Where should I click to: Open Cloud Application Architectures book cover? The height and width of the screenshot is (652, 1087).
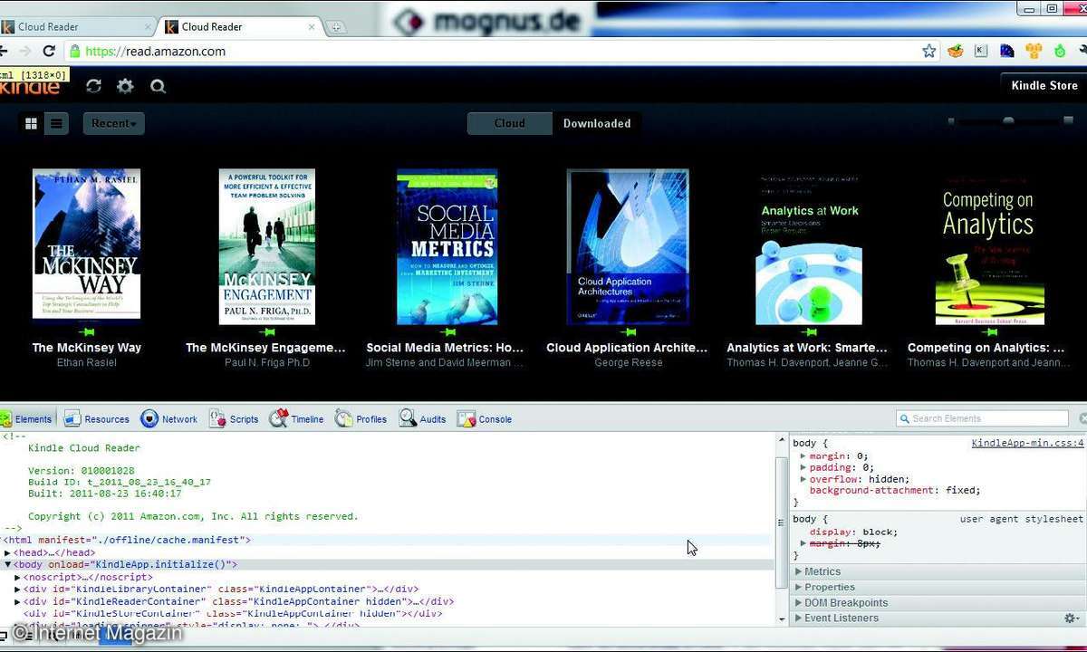628,246
